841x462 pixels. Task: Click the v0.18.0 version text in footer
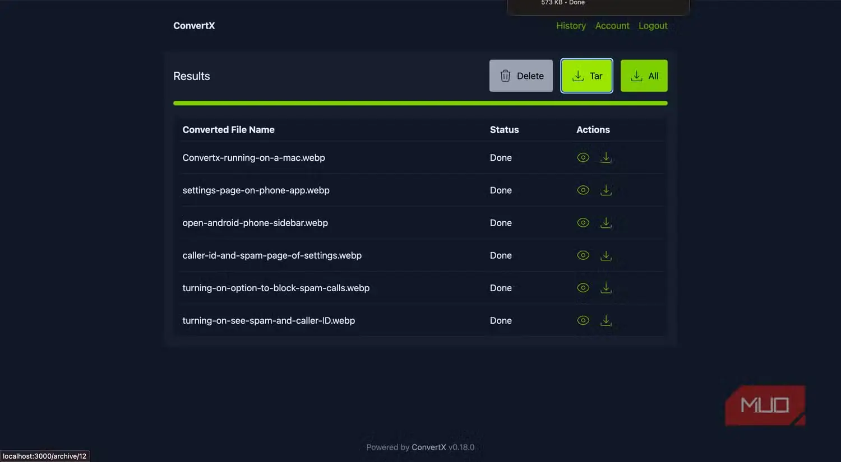pos(461,447)
